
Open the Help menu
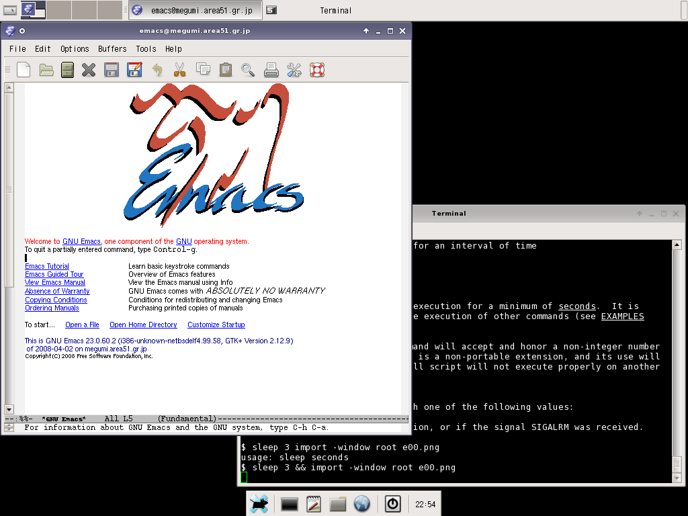tap(173, 48)
